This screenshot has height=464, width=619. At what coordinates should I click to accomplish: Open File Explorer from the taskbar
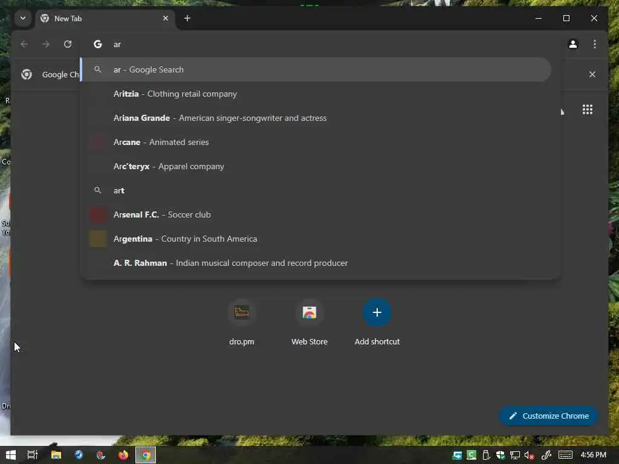[56, 455]
